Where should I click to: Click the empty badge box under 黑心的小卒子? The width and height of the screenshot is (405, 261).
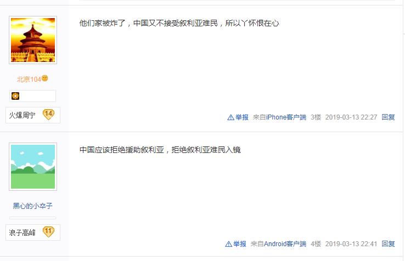tap(32, 218)
